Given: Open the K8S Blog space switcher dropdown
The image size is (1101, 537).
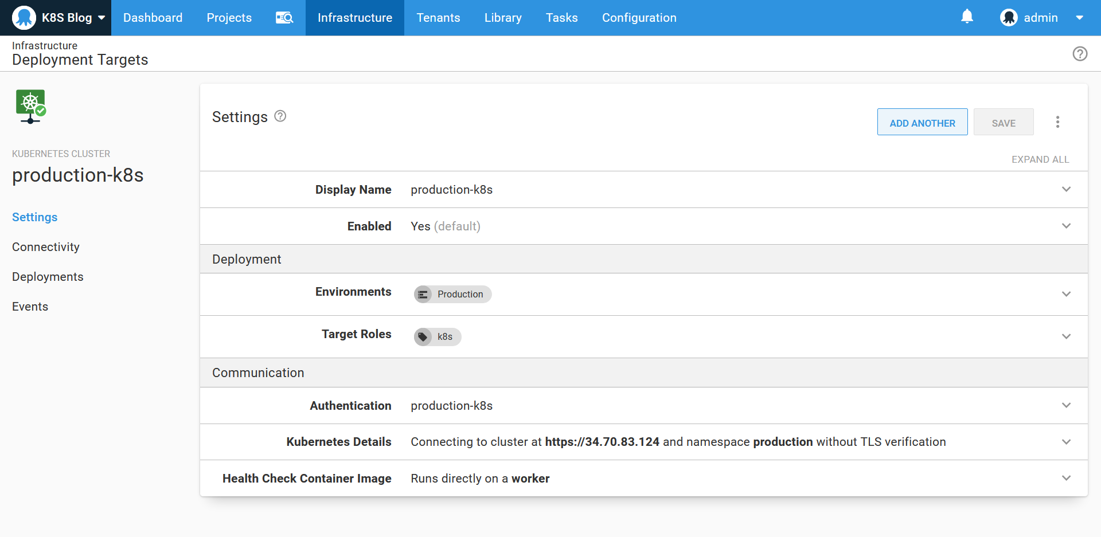Looking at the screenshot, I should [101, 18].
